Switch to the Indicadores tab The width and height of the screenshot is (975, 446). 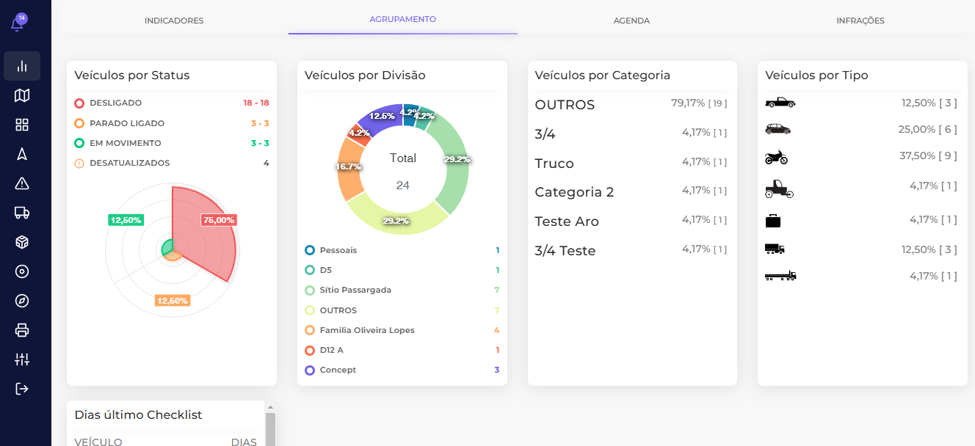click(x=174, y=21)
